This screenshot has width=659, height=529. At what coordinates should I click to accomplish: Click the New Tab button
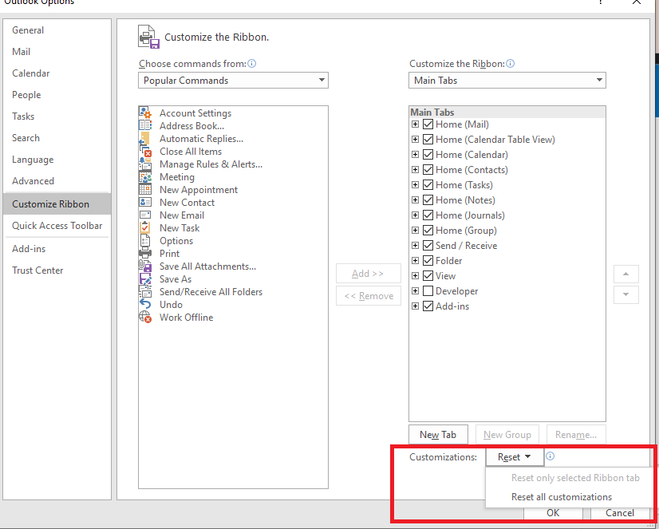[x=438, y=435]
